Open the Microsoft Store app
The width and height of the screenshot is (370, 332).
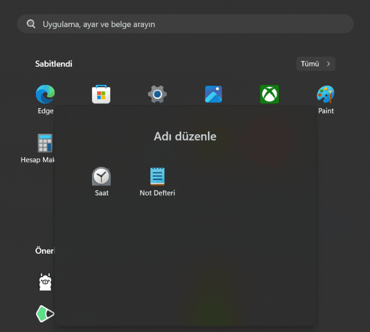tap(101, 94)
